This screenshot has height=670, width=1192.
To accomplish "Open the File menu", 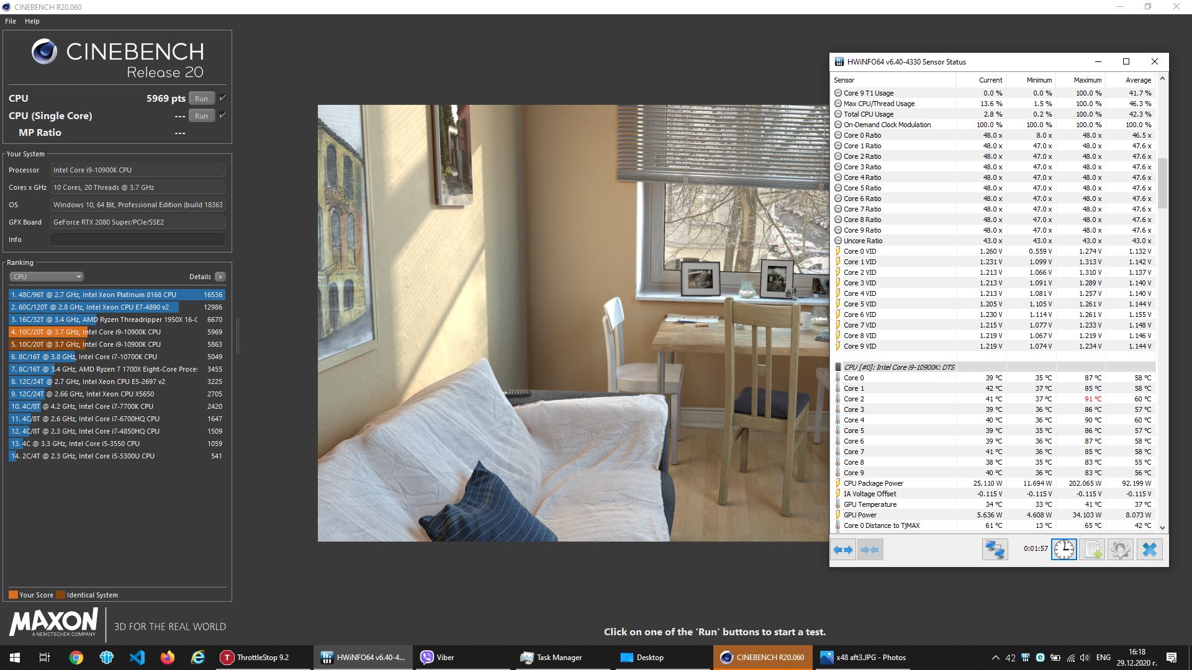I will coord(11,21).
